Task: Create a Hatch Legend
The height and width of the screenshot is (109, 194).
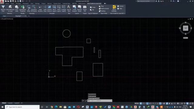Action: click(59, 8)
